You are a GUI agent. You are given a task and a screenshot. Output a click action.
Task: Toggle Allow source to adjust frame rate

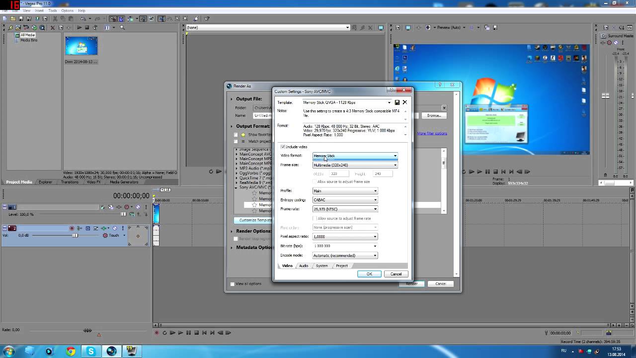pyautogui.click(x=315, y=218)
